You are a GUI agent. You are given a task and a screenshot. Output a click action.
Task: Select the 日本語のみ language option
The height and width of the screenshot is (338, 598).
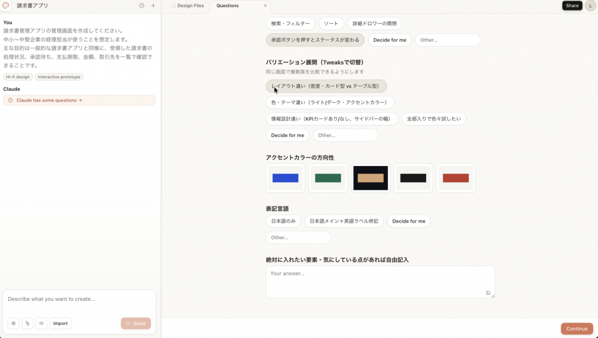click(x=283, y=221)
